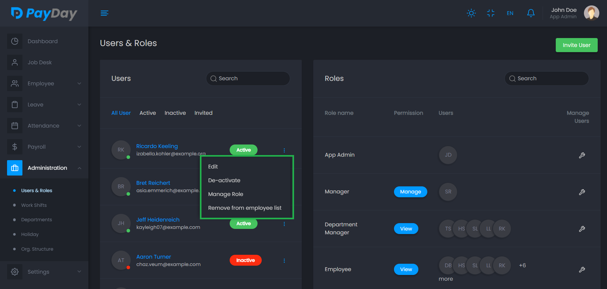Screen dimensions: 607x289
Task: Expand the Employee sidebar menu
Action: [x=44, y=83]
